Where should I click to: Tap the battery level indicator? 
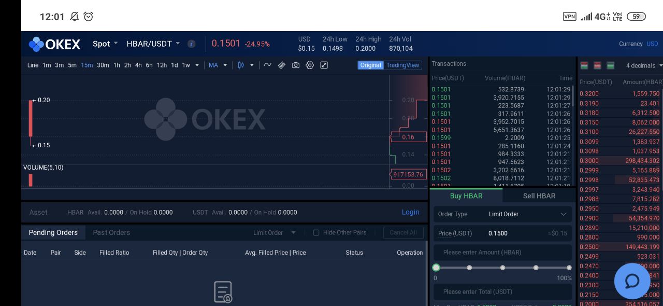click(x=636, y=17)
